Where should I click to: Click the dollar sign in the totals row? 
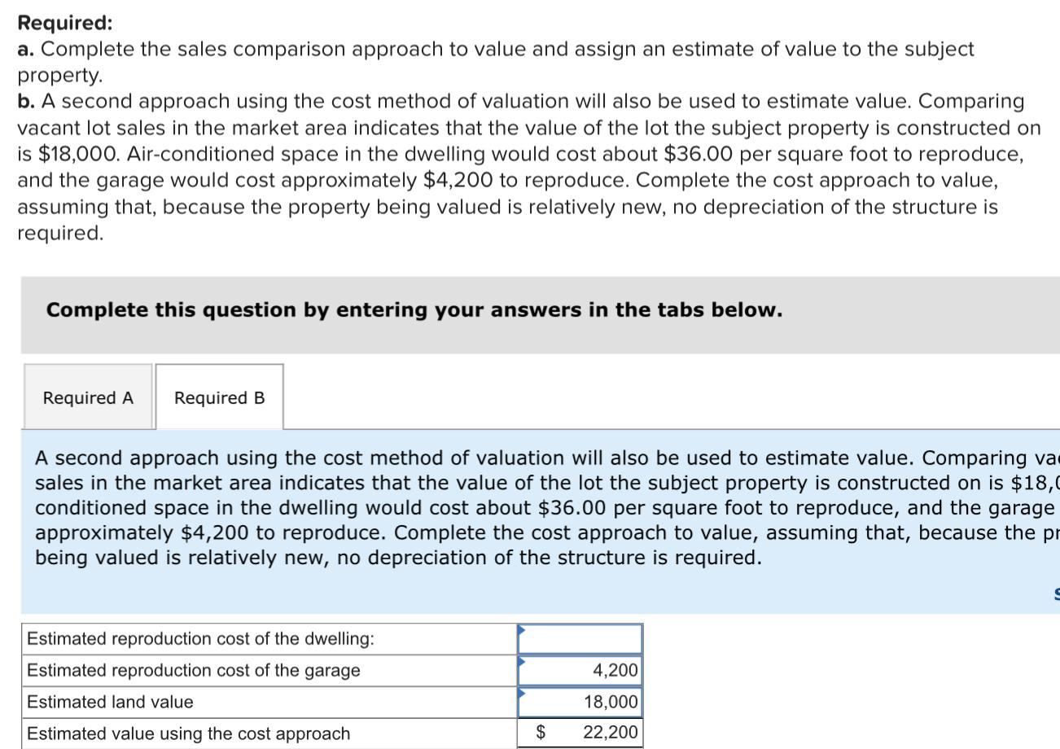tap(538, 732)
